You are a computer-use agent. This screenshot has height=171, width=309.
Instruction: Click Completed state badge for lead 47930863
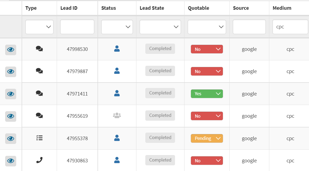coord(160,160)
